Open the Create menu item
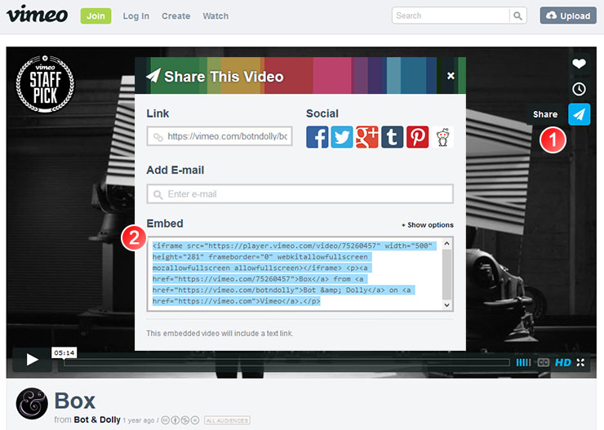The height and width of the screenshot is (430, 604). 176,16
